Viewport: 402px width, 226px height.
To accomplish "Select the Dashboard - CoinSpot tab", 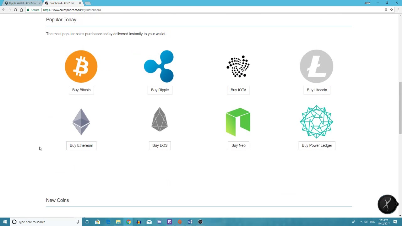I will pos(62,3).
